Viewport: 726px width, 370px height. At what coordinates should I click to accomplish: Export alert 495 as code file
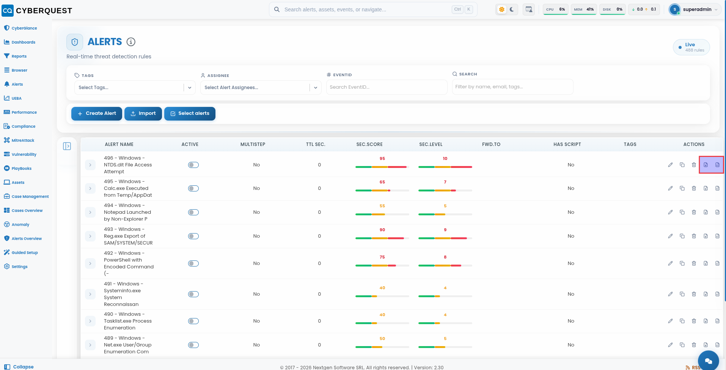pos(718,188)
